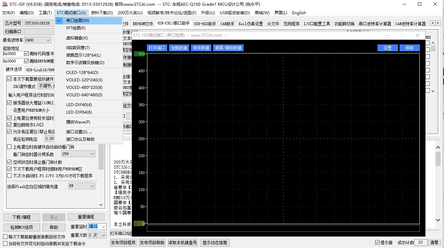
Task: Uncheck 下次下载用户程序时擦除用户EEPROM区
Action: [x=9, y=169]
